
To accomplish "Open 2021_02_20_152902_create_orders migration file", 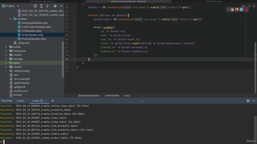I will point(43,15).
